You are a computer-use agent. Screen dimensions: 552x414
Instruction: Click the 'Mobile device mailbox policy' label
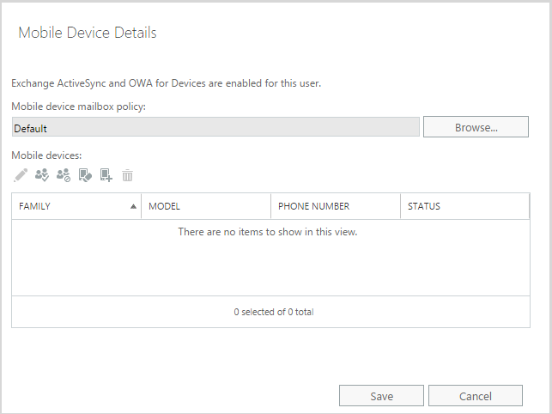[79, 107]
